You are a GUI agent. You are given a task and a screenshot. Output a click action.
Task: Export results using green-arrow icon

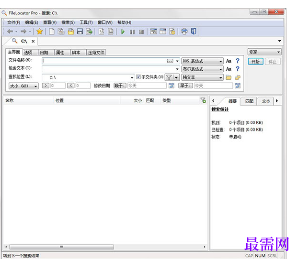89,32
